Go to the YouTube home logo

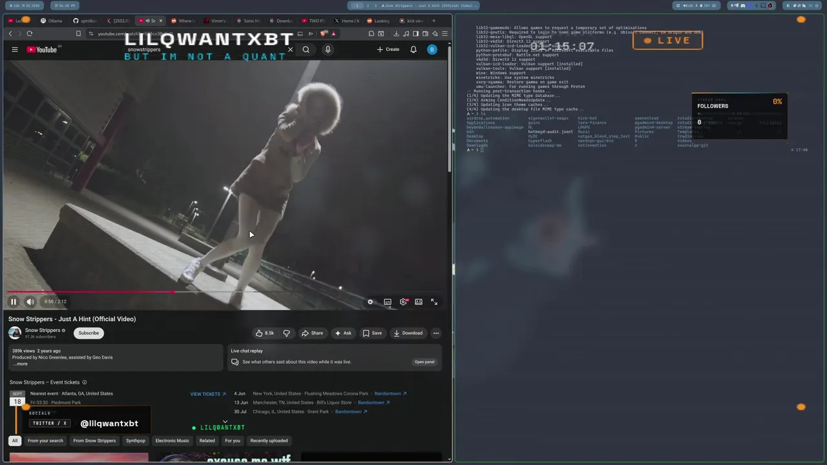coord(42,50)
